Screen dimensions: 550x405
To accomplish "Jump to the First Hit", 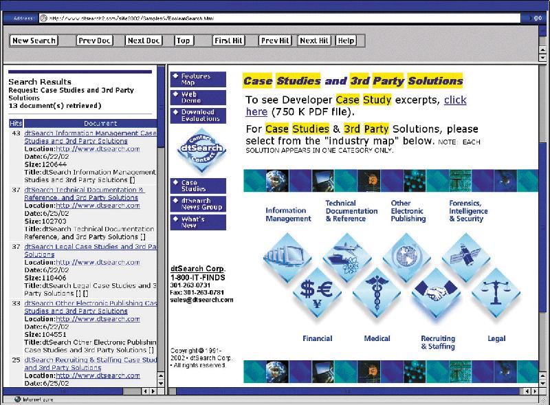I will click(x=228, y=41).
